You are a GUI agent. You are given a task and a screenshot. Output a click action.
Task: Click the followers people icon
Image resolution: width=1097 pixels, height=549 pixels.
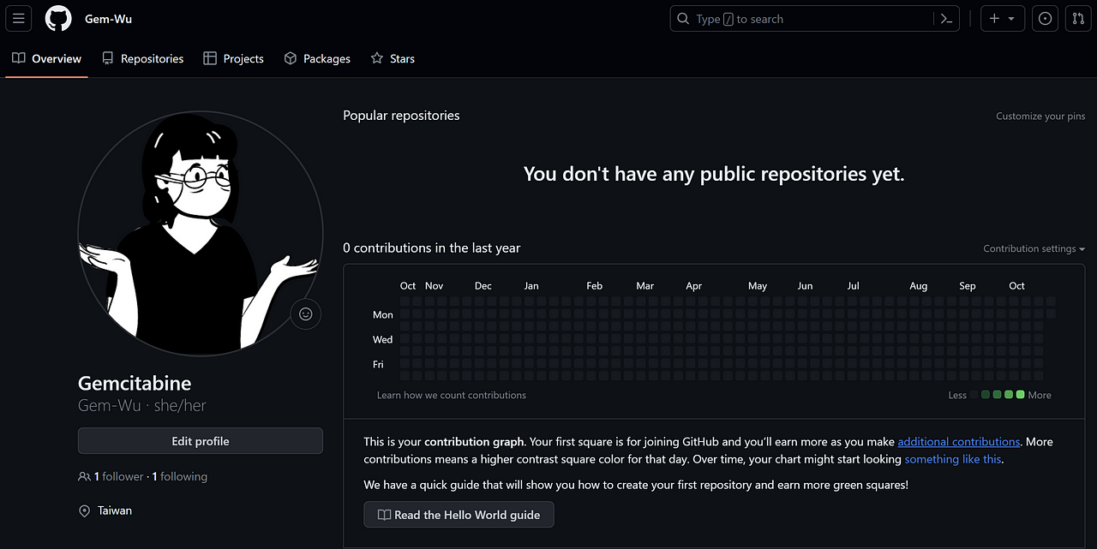click(x=84, y=476)
